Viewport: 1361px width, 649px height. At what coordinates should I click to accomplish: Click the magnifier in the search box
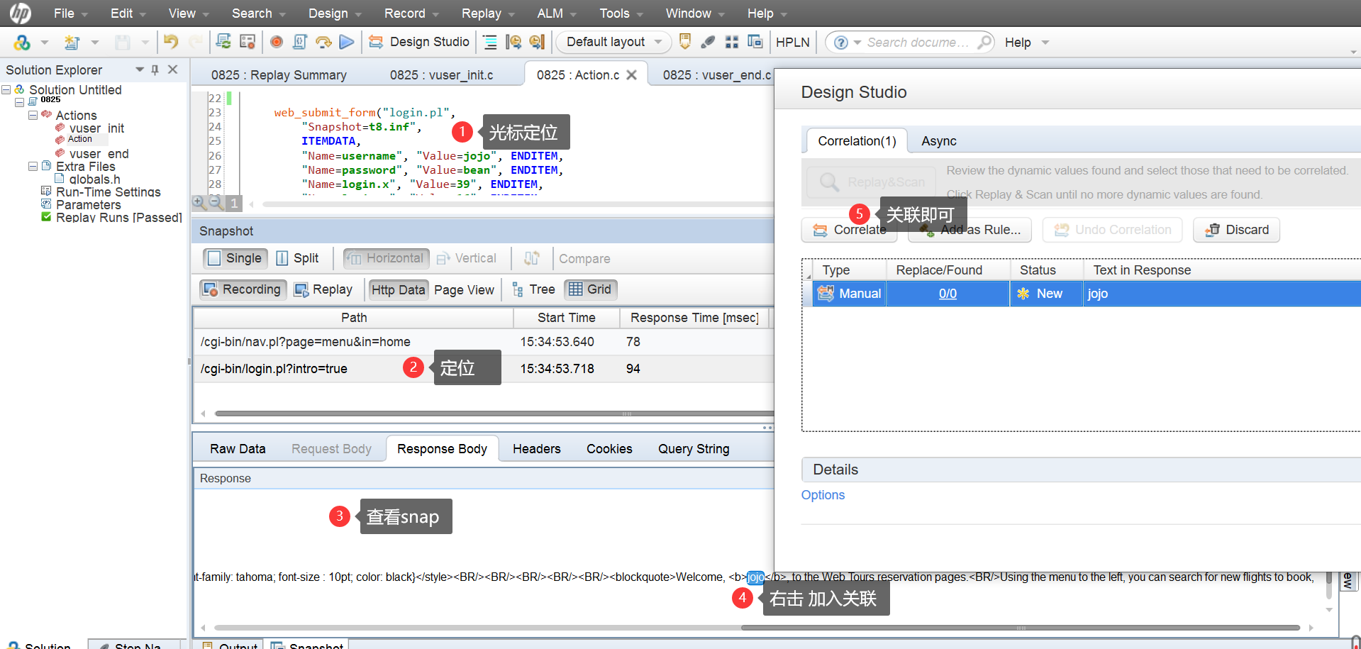(984, 42)
